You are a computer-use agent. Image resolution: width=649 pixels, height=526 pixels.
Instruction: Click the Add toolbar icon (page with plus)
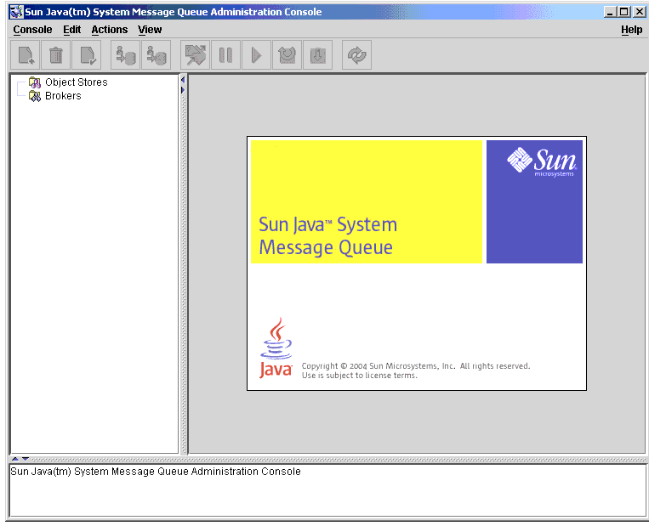[x=26, y=54]
